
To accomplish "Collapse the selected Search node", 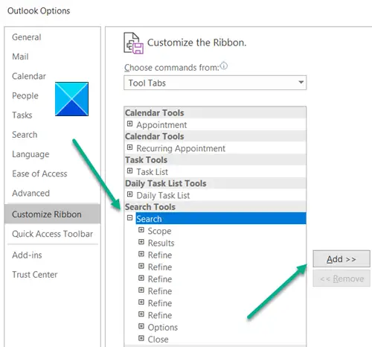I will pyautogui.click(x=129, y=218).
